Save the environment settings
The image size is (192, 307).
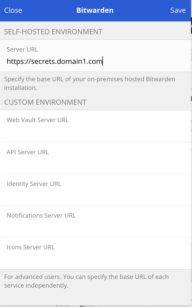[178, 10]
